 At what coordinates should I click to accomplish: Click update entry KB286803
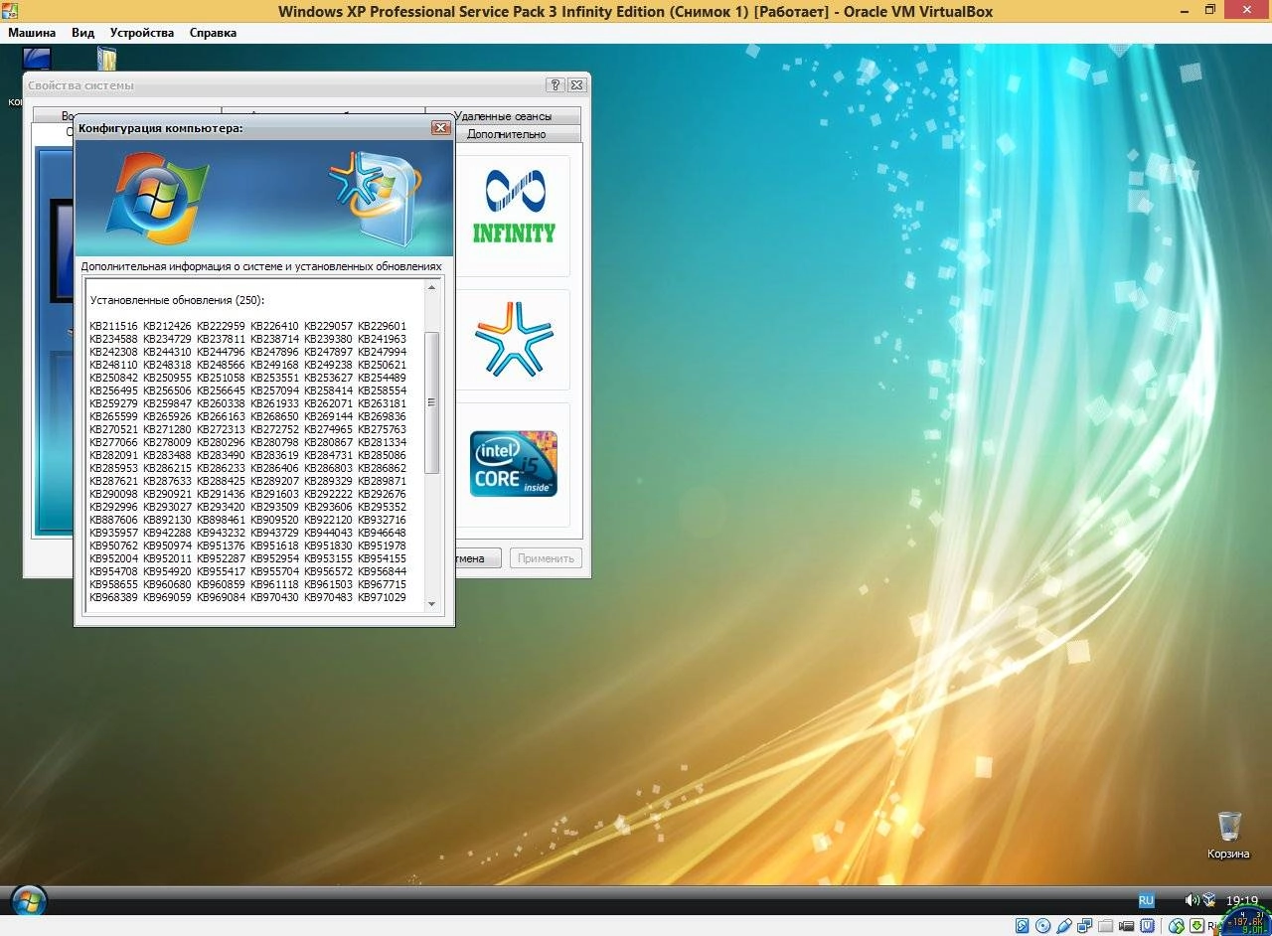328,468
